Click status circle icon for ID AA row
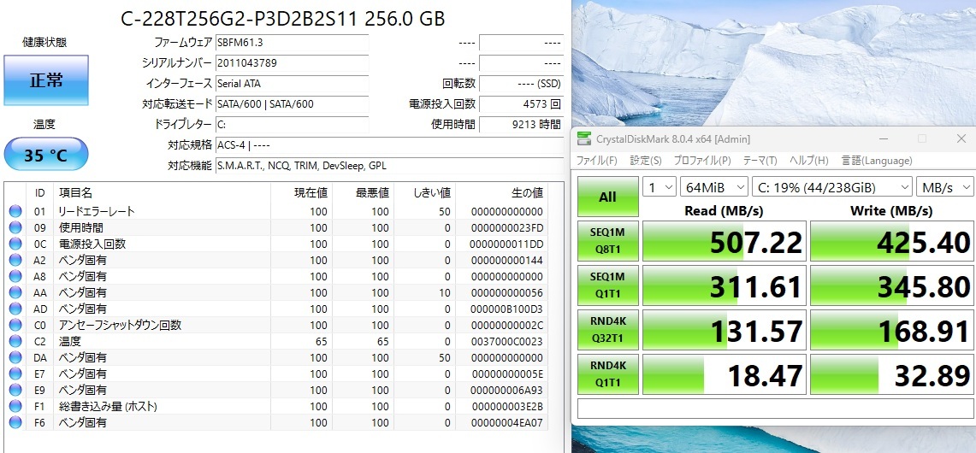Viewport: 976px width, 453px height. coord(15,292)
